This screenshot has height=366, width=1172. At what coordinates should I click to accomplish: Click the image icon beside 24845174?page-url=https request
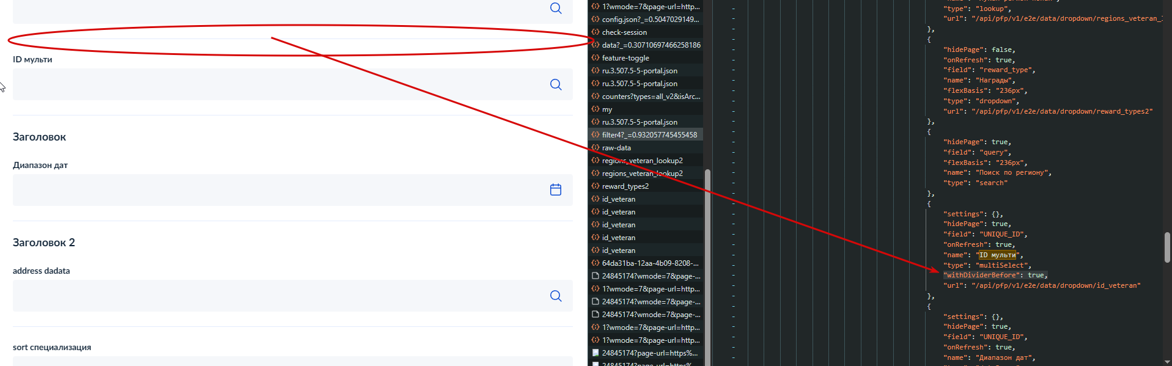[x=595, y=353]
